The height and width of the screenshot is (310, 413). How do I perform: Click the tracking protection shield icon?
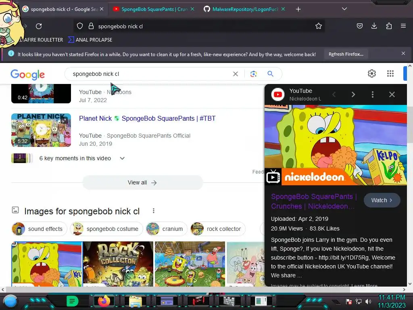[x=80, y=26]
